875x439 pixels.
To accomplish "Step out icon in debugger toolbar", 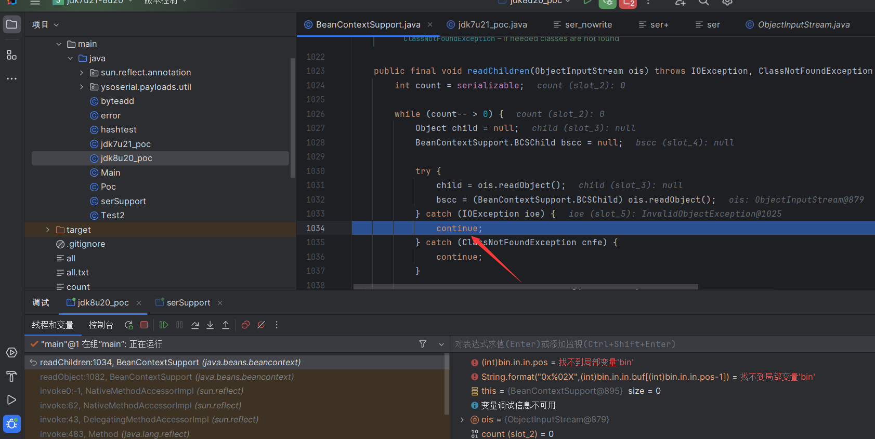I will coord(226,325).
